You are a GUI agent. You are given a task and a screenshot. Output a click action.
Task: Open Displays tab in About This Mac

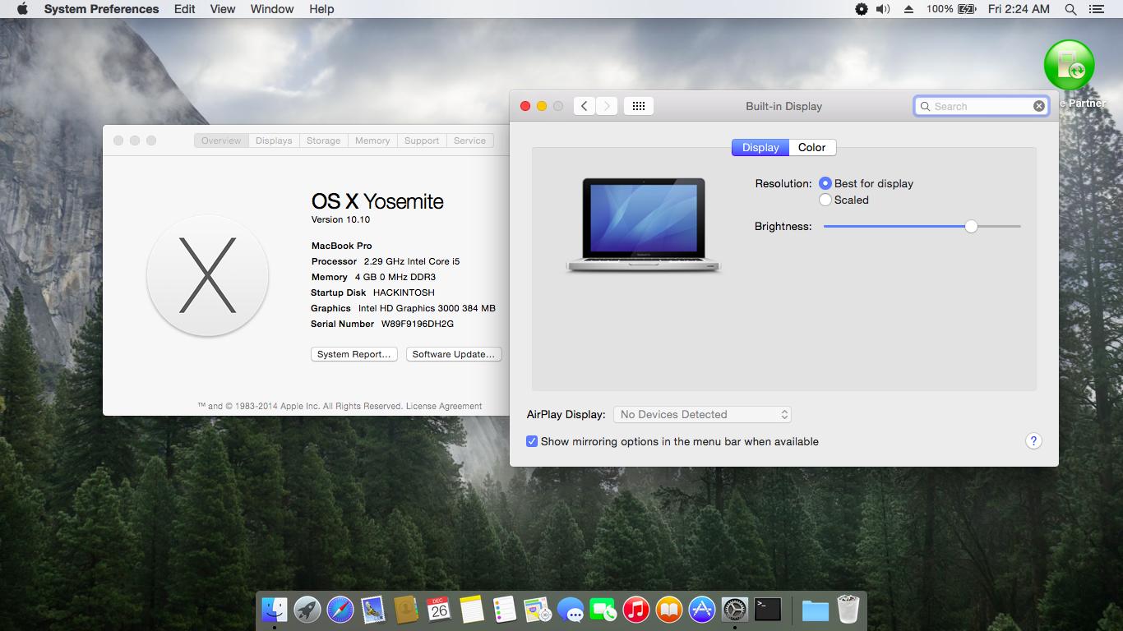[274, 140]
